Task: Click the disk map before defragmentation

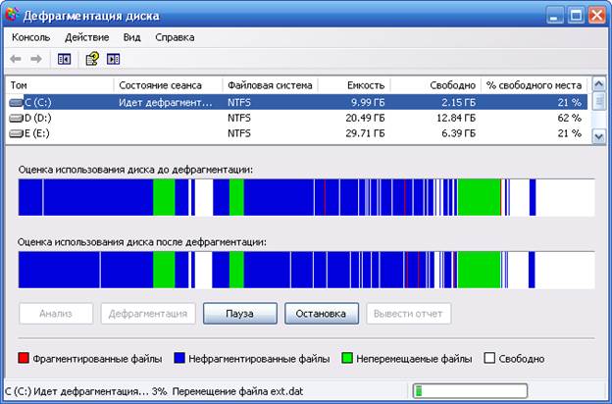Action: [306, 197]
